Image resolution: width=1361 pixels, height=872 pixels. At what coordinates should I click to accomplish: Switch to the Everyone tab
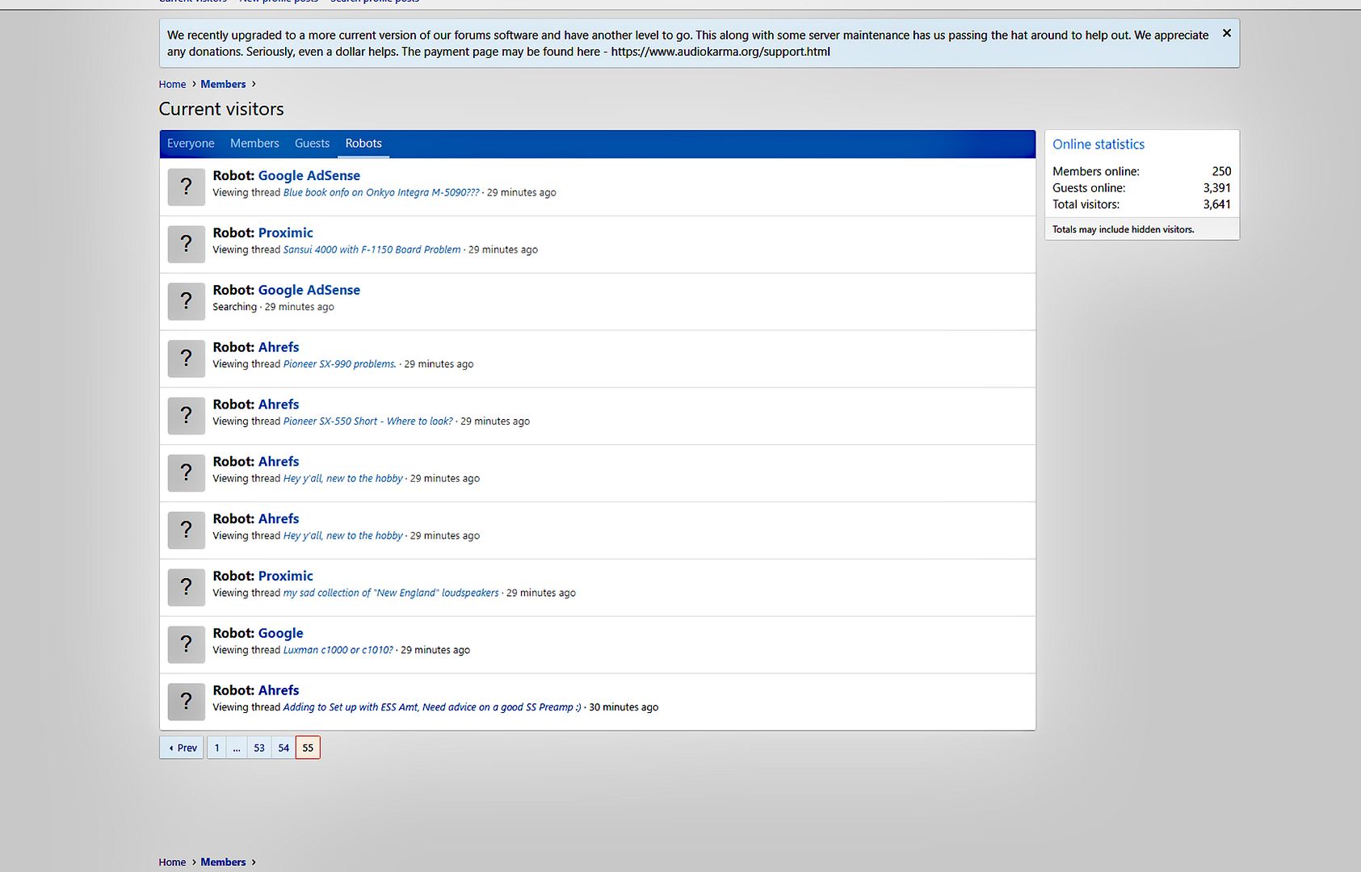pyautogui.click(x=191, y=144)
